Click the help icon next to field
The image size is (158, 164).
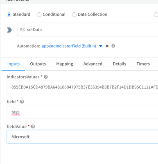(x=22, y=102)
